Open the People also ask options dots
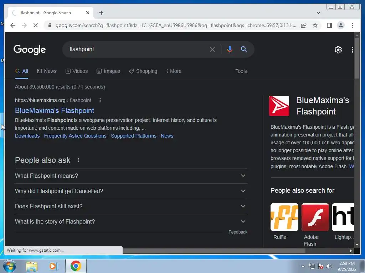 click(78, 160)
